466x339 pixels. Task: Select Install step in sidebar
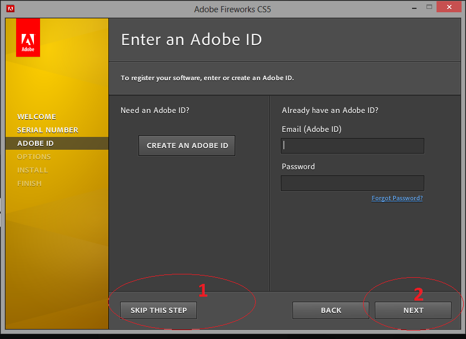point(32,170)
